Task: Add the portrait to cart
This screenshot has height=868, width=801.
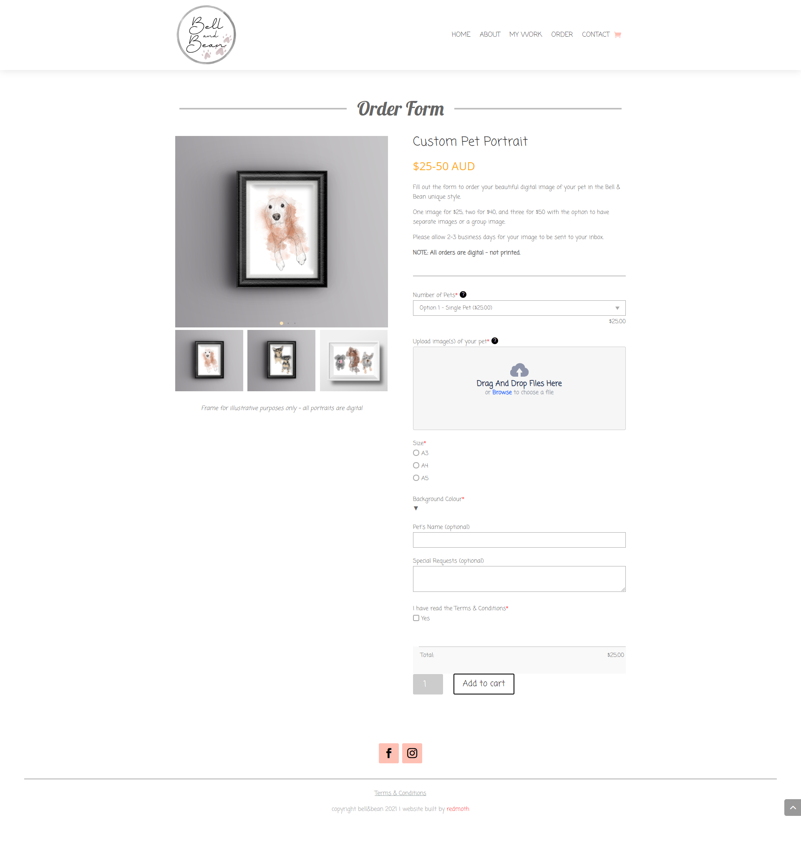Action: coord(484,683)
